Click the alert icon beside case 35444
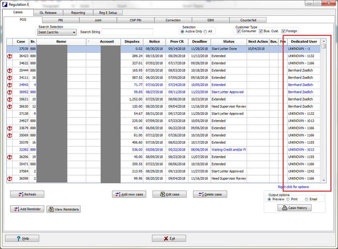This screenshot has width=338, height=249. tap(10, 70)
